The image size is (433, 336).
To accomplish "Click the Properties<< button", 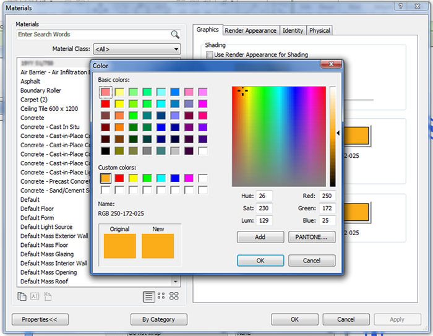I will pos(40,319).
